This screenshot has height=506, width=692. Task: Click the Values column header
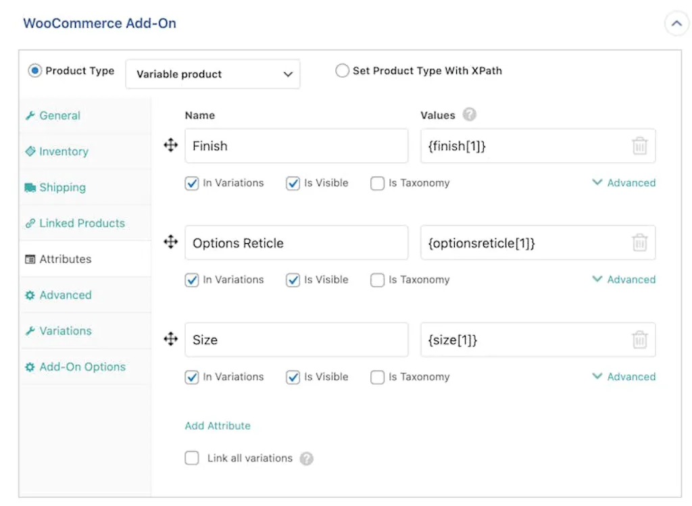point(437,115)
